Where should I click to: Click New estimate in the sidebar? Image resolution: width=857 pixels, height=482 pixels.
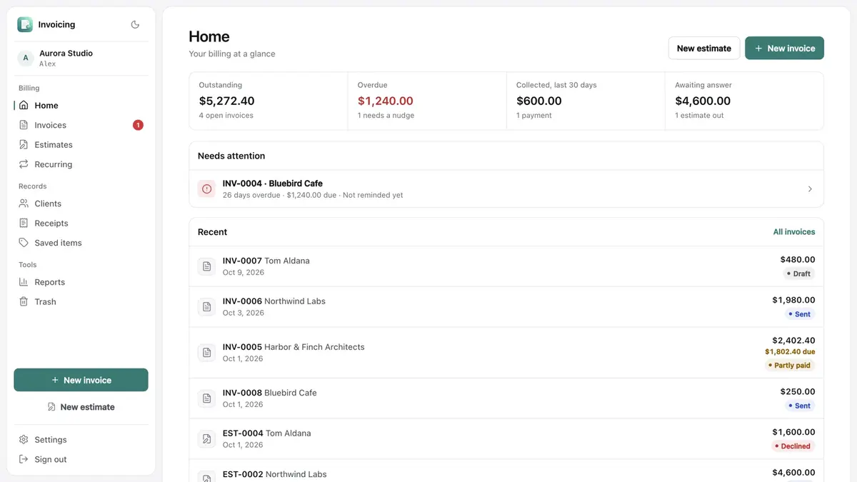pos(81,407)
